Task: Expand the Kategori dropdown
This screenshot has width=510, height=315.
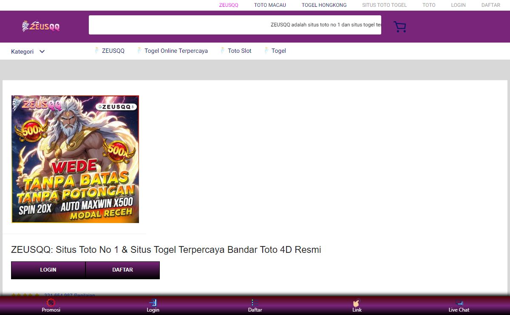Action: point(28,52)
